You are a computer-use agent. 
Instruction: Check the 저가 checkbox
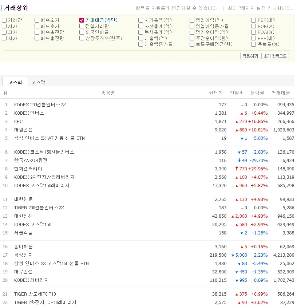point(4,38)
